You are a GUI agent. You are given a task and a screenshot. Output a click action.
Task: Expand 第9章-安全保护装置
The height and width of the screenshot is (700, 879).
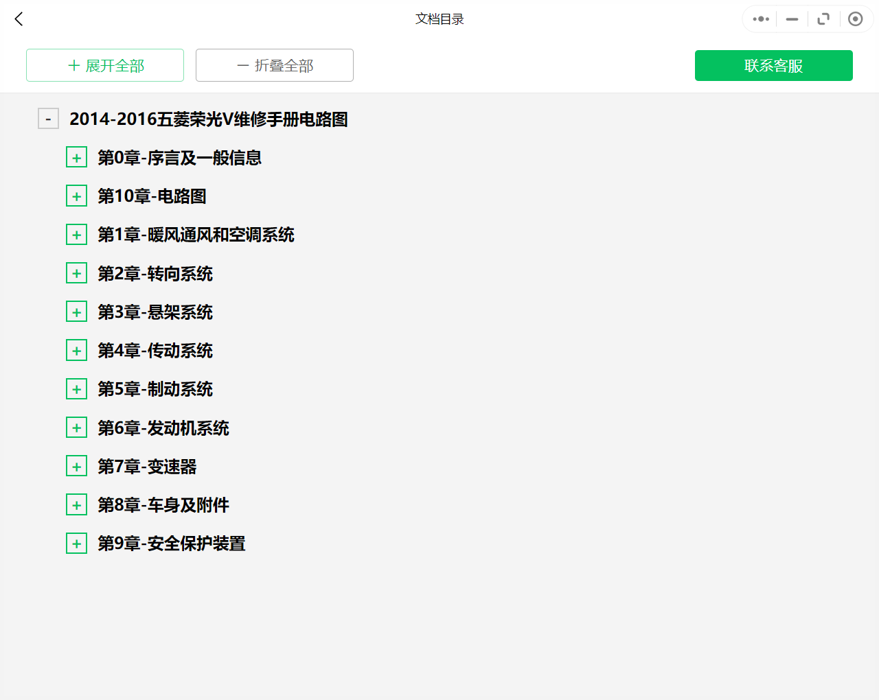click(x=76, y=542)
